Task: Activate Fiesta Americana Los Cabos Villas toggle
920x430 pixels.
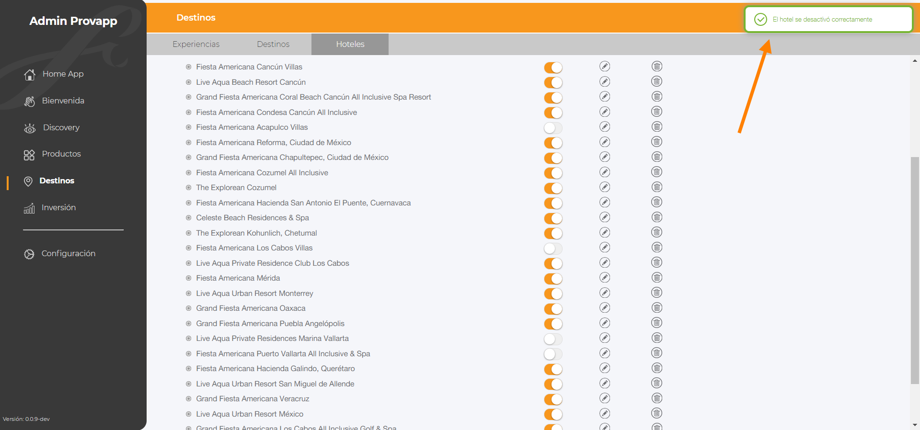Action: tap(553, 249)
